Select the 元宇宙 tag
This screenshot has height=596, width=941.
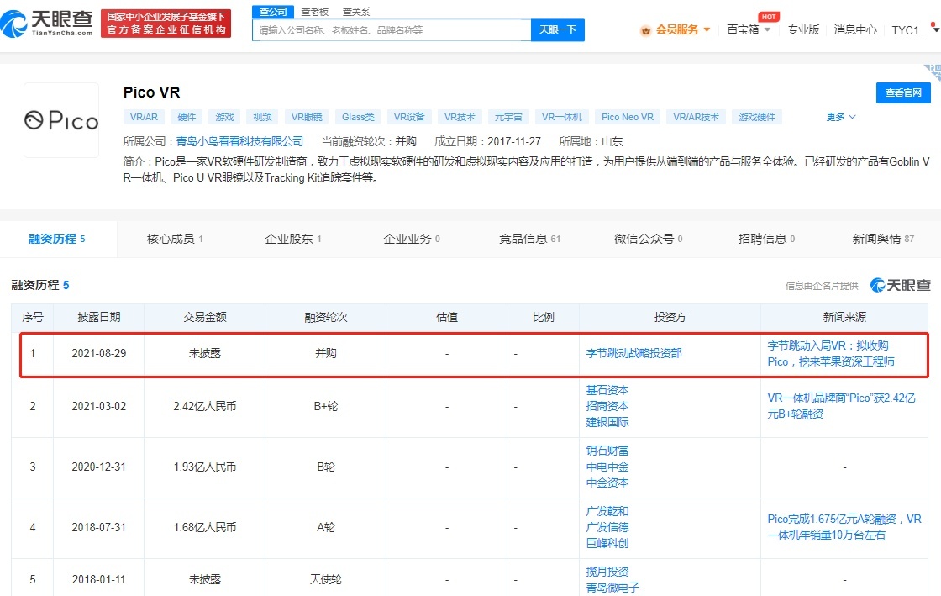click(x=508, y=117)
